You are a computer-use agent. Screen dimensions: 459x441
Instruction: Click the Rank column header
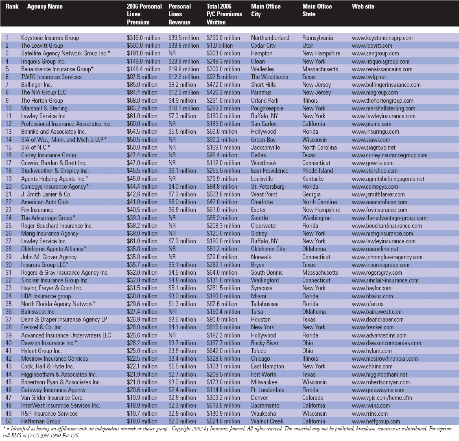point(12,7)
